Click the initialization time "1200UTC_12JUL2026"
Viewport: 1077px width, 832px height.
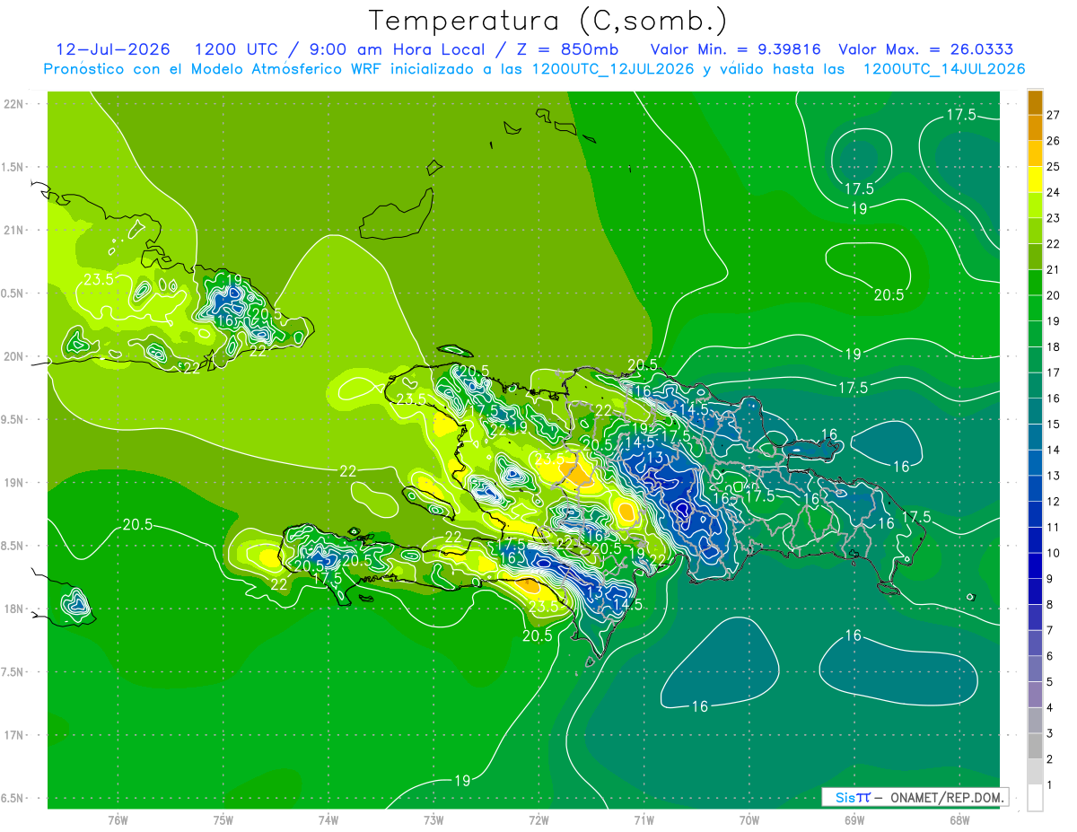pos(613,69)
